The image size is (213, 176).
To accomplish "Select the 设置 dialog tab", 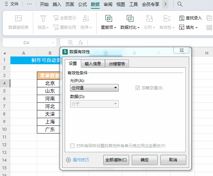I will pyautogui.click(x=73, y=63).
